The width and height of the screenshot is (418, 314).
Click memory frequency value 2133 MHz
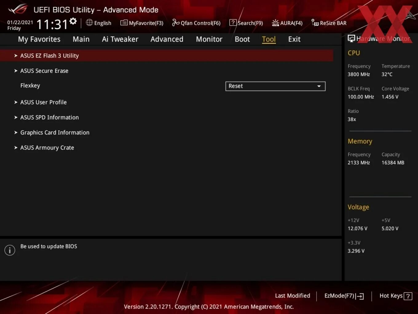[359, 163]
